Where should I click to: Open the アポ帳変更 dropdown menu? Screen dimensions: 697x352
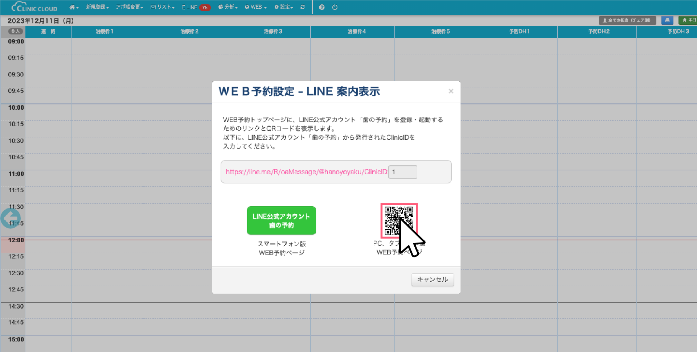point(130,7)
